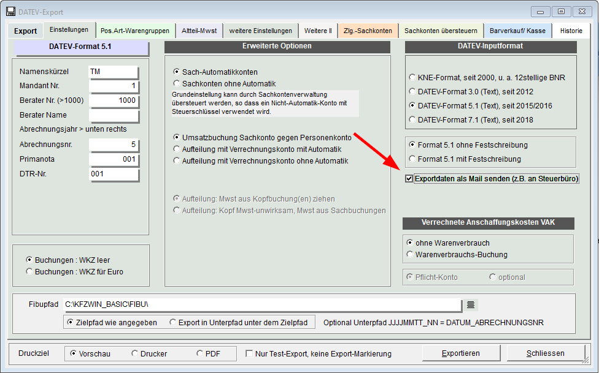
Task: Switch to the Altteil-Mwst tab
Action: (x=199, y=31)
